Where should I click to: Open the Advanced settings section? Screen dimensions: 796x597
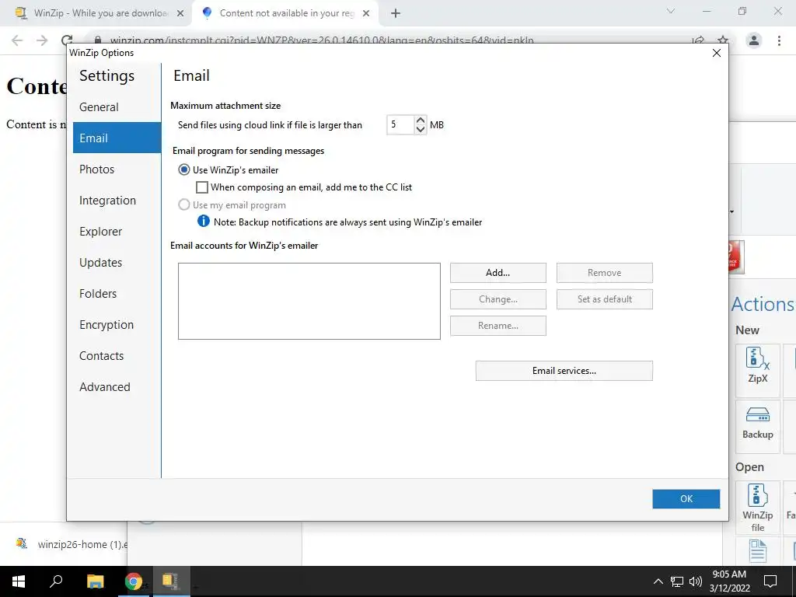click(x=117, y=387)
